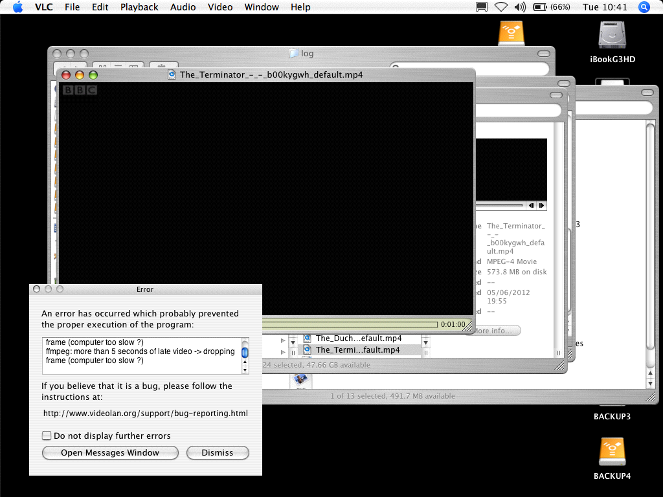The image size is (663, 497).
Task: Select the iBookG3HD hard drive icon
Action: click(x=612, y=35)
